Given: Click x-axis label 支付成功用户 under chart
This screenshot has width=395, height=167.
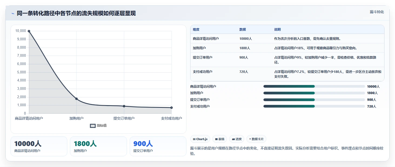Looking at the screenshot, I should coord(171,118).
